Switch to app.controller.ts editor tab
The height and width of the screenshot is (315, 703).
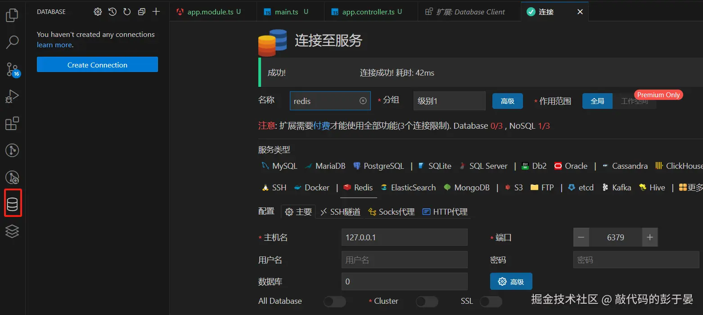(371, 12)
